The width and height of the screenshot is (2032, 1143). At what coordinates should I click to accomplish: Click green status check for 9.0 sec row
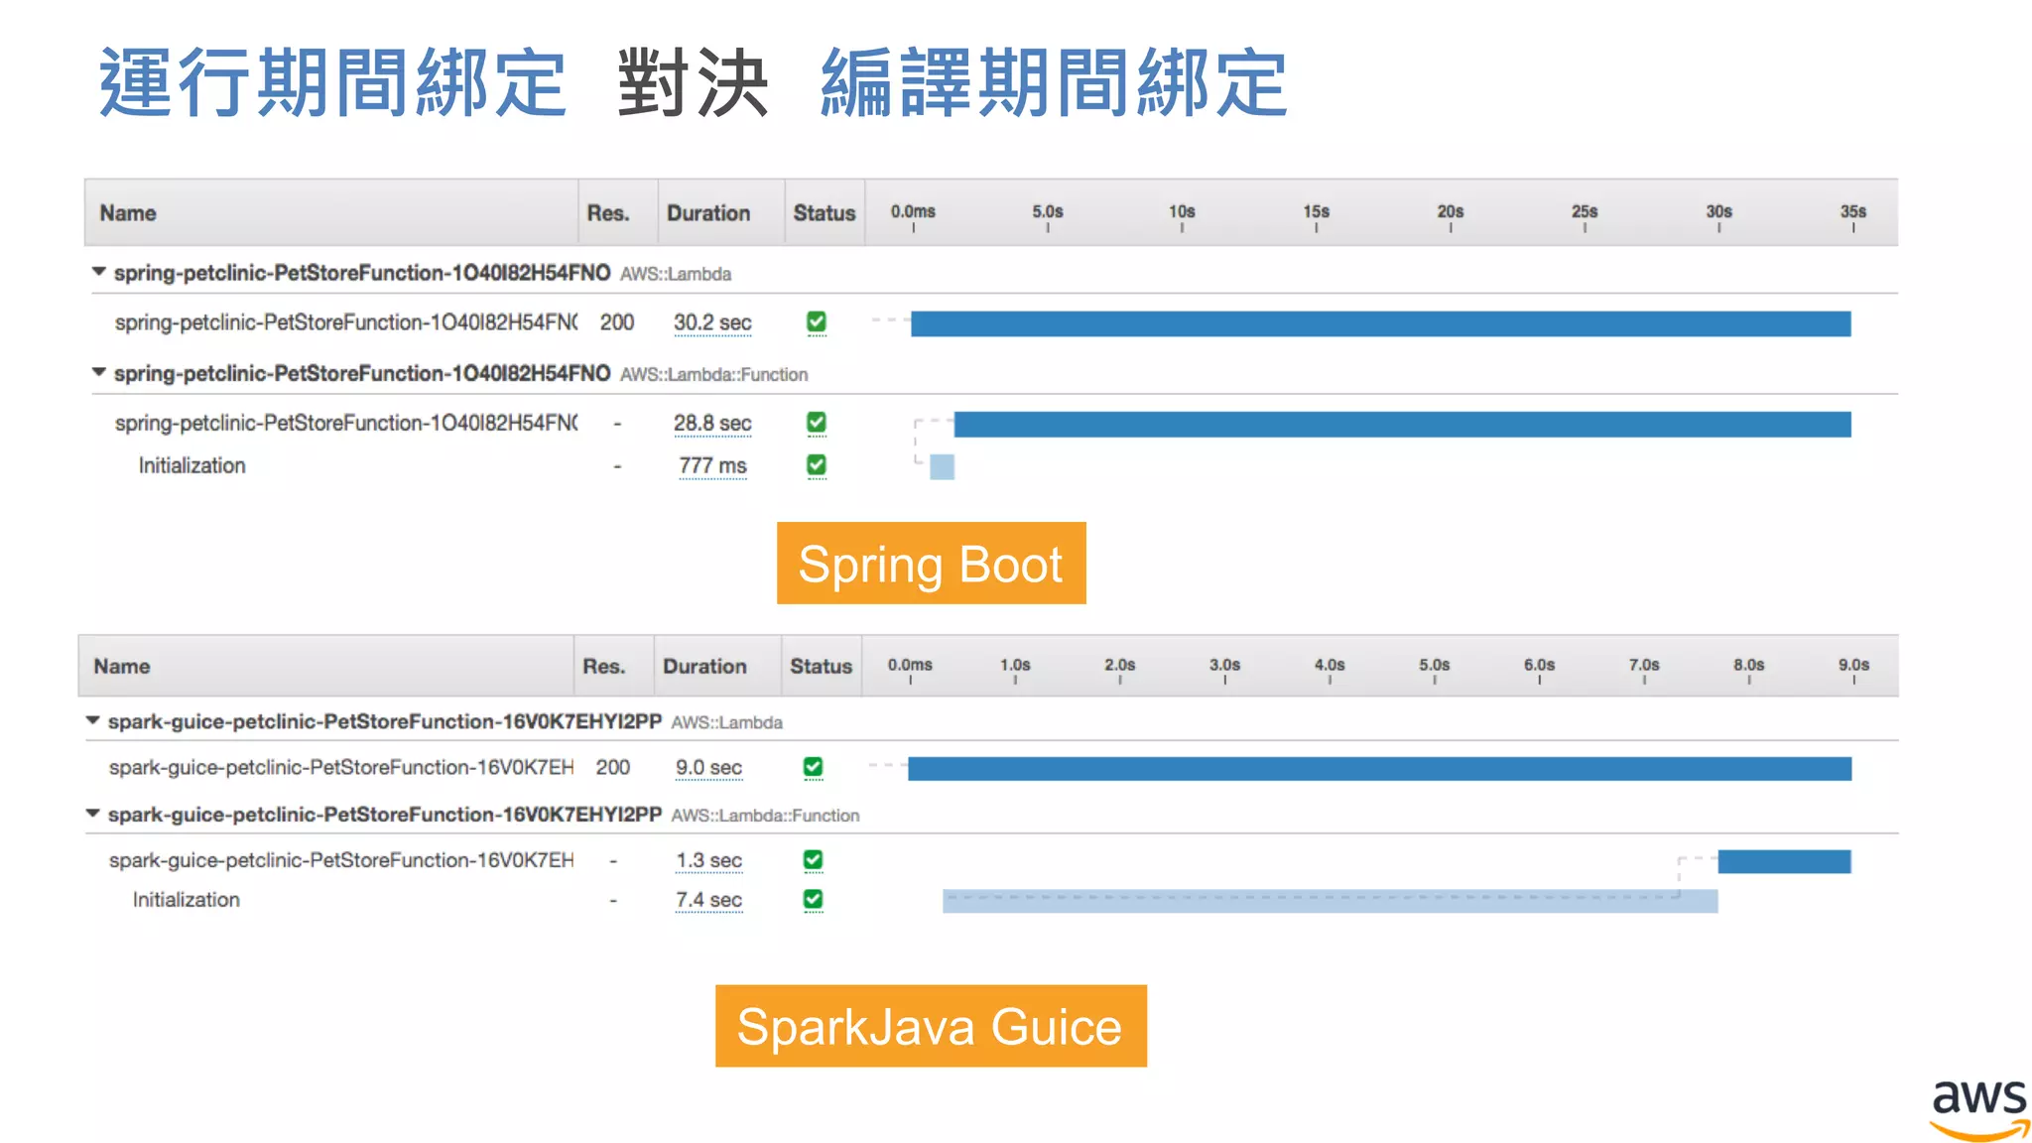(813, 767)
